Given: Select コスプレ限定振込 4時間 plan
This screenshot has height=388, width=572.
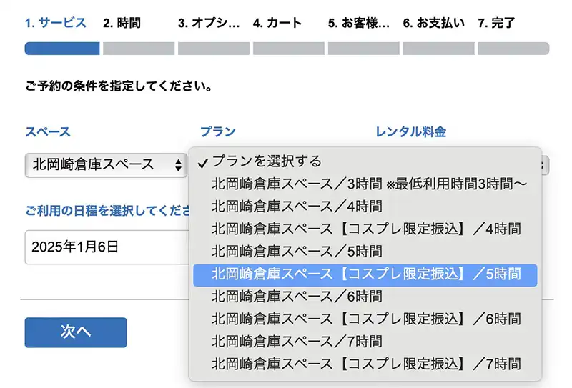Looking at the screenshot, I should (366, 229).
